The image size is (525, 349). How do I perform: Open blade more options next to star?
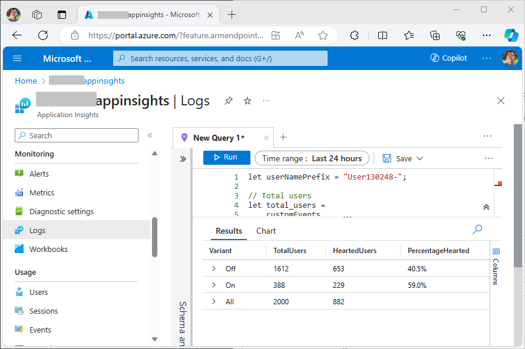tap(266, 101)
